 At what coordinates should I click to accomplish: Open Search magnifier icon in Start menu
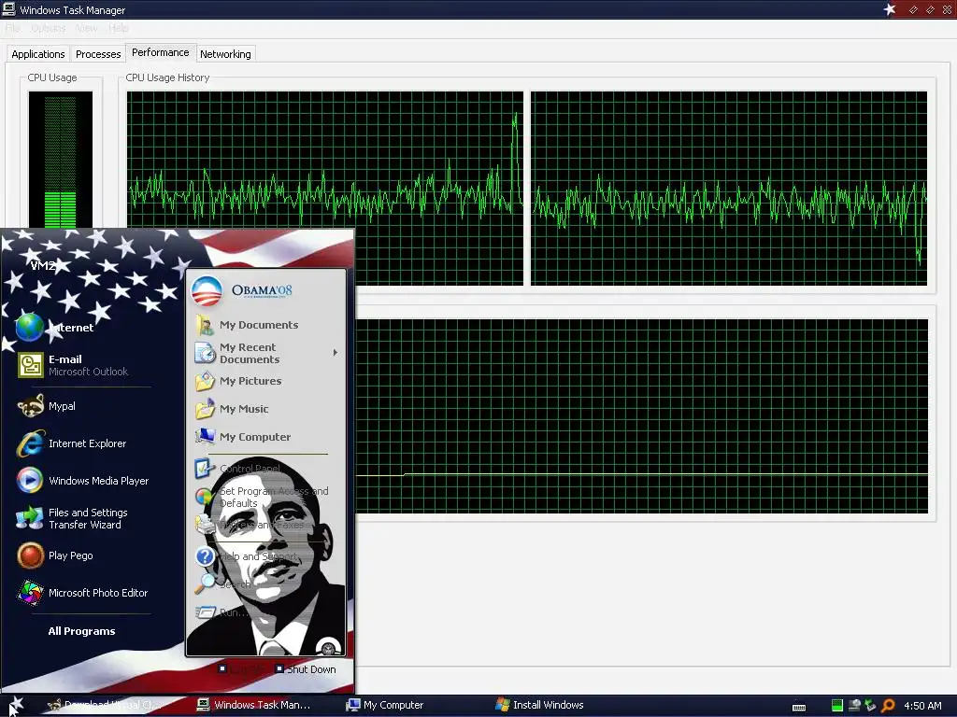205,584
